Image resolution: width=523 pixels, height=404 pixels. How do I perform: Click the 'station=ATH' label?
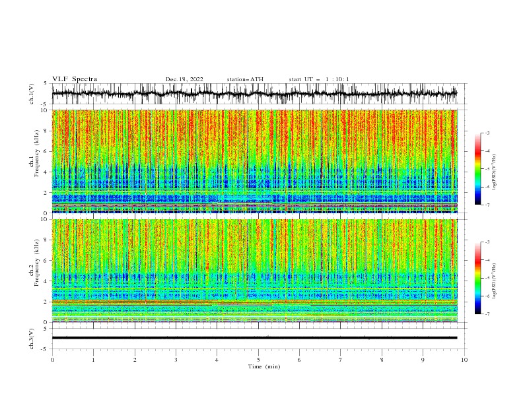[245, 79]
